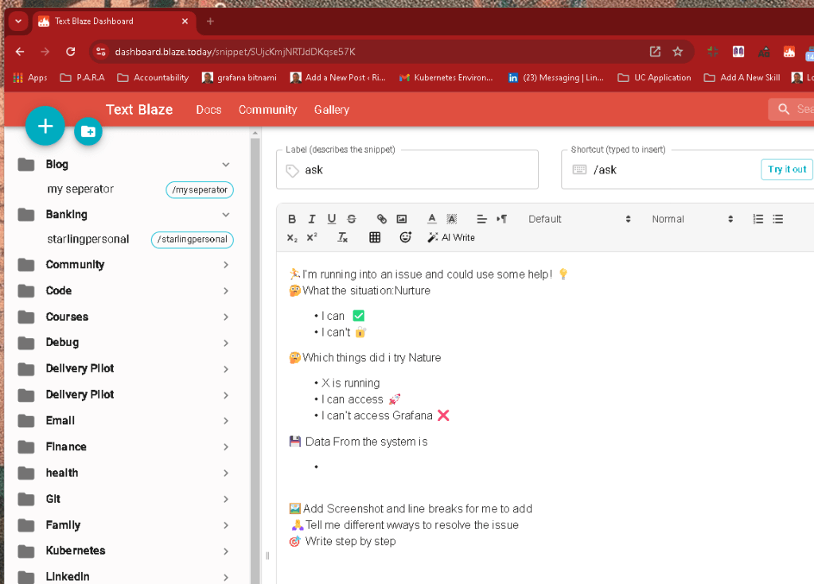This screenshot has width=814, height=584.
Task: Toggle bold formatting in editor toolbar
Action: 292,219
